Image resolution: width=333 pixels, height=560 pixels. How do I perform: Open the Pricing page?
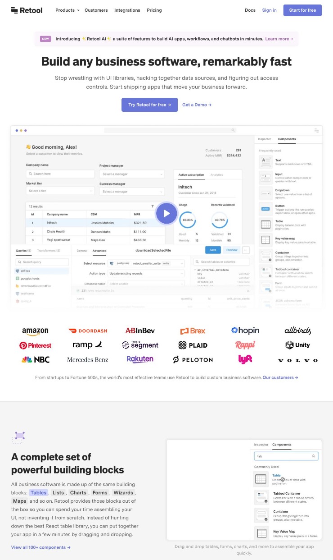[154, 10]
